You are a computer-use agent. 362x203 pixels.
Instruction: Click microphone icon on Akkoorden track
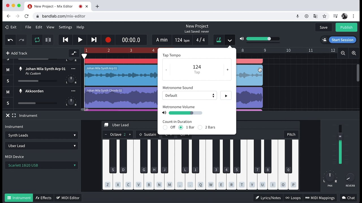click(20, 91)
